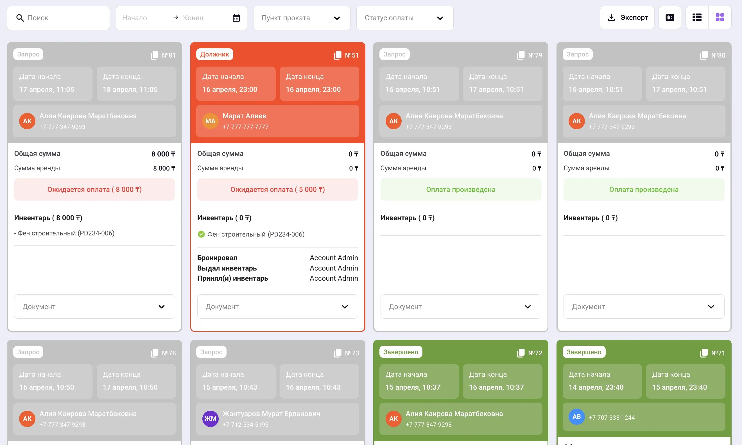Click the AK avatar on order №78
This screenshot has height=445, width=742.
(x=27, y=419)
